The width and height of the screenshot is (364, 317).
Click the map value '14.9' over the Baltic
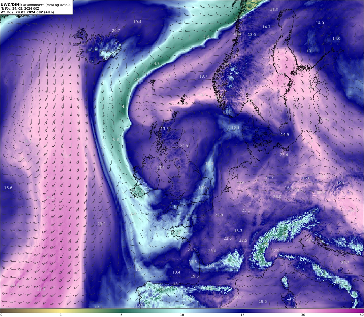285,135
